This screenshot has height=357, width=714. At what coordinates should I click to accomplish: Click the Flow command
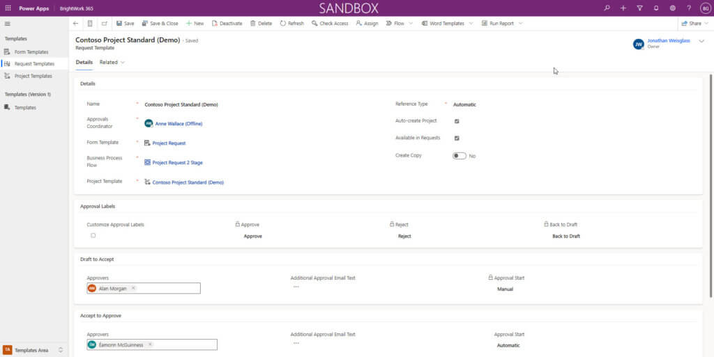click(x=395, y=24)
